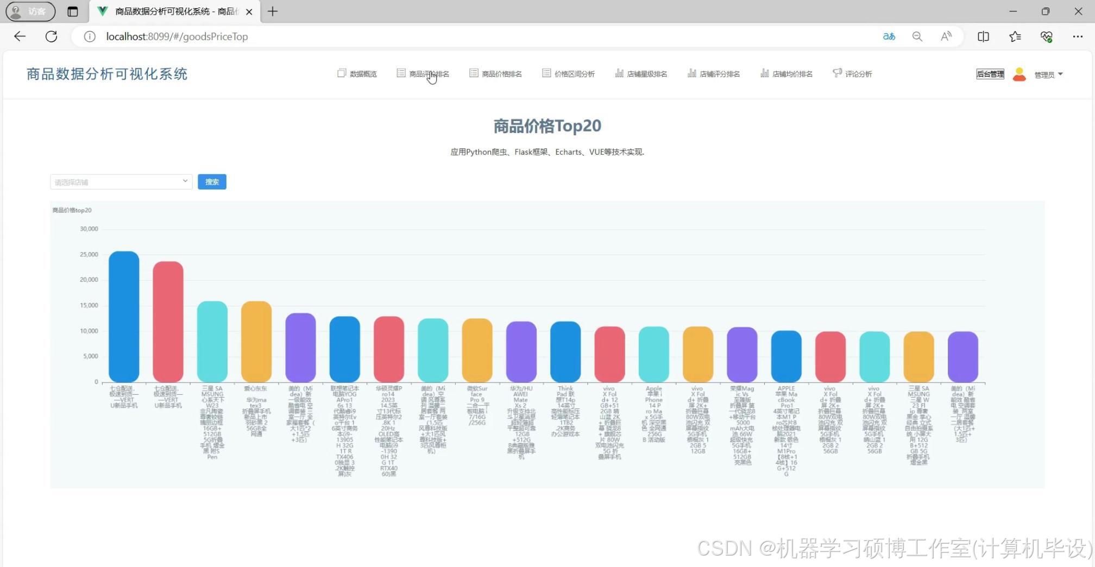The height and width of the screenshot is (567, 1095).
Task: Click the 30,000 y-axis label
Action: [x=89, y=229]
